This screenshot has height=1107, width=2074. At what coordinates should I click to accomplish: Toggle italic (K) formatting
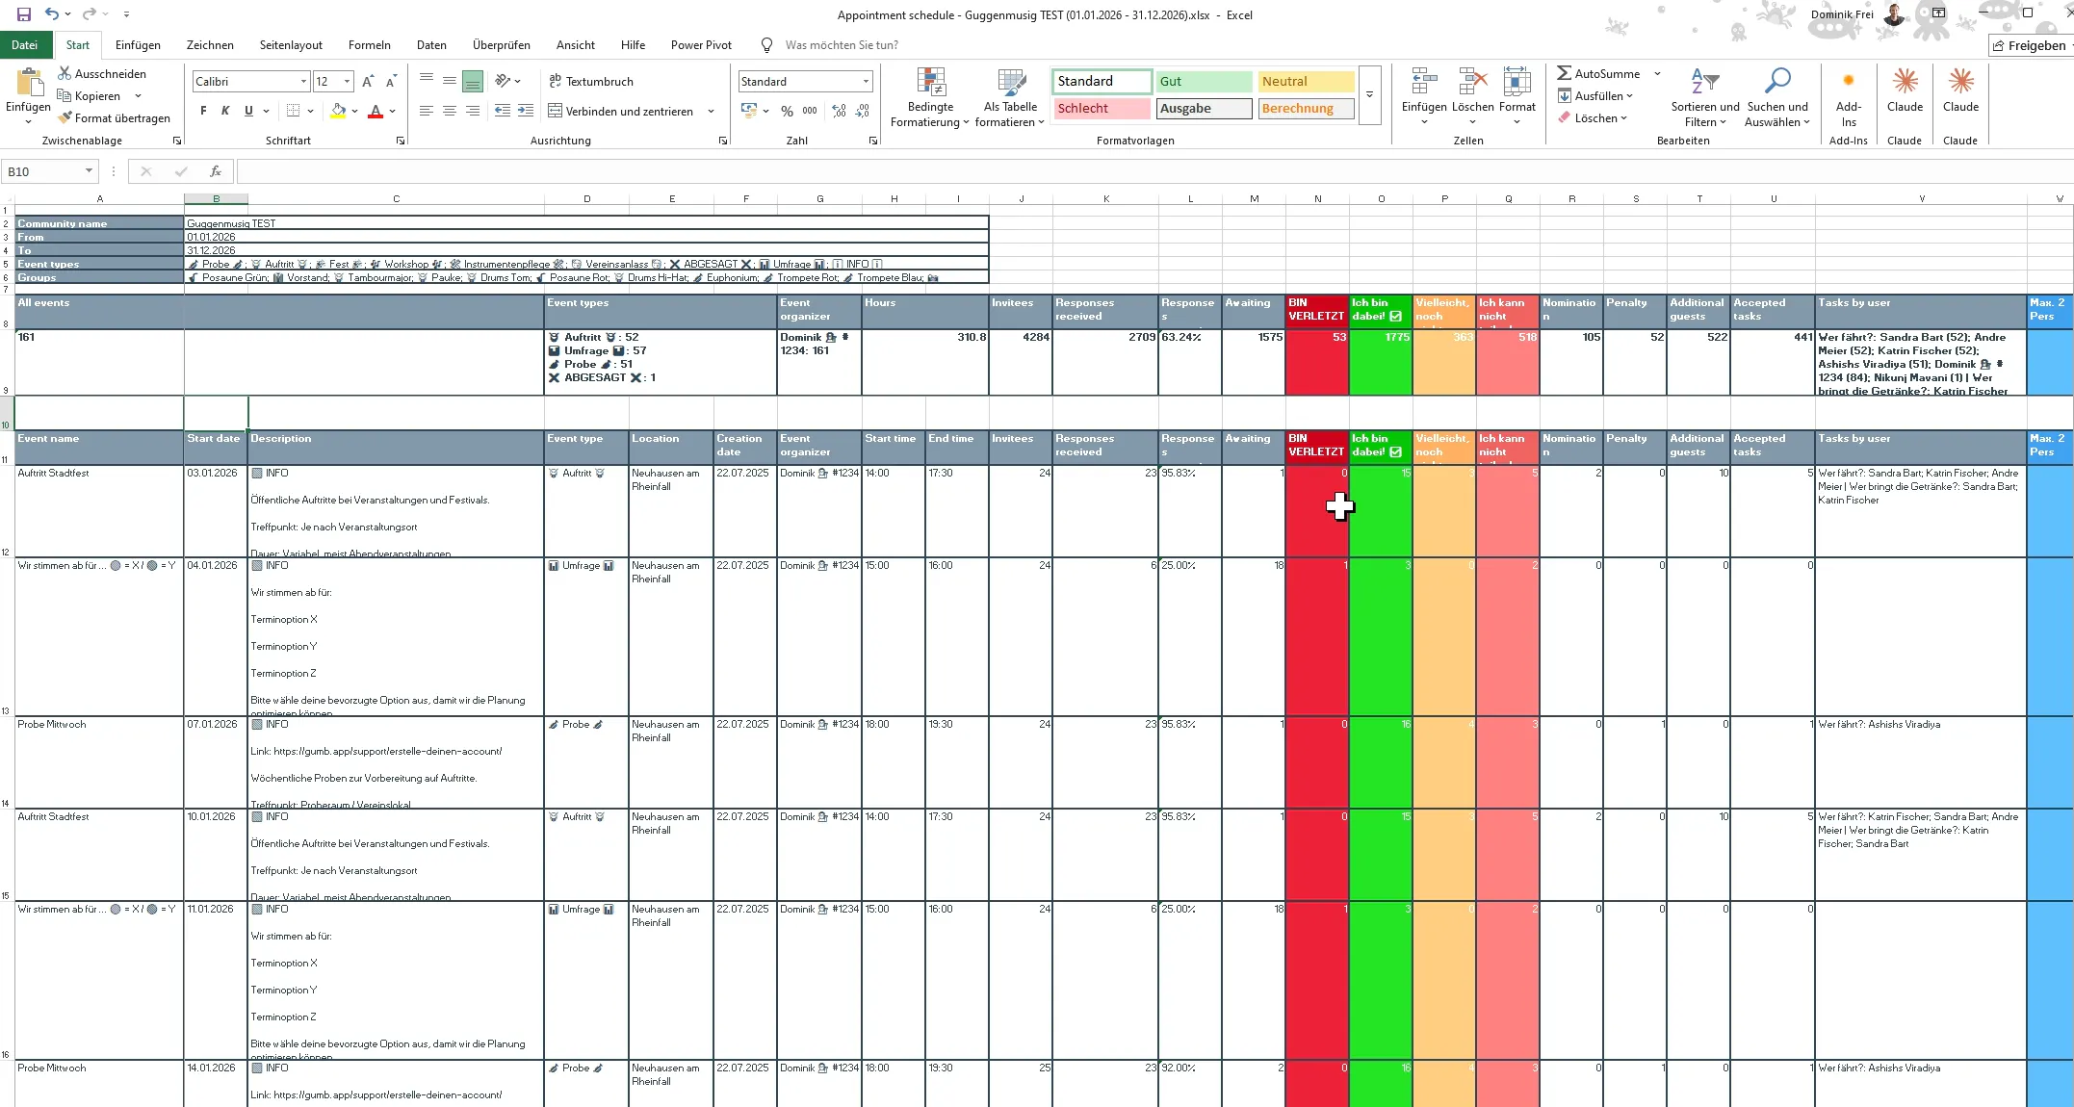(x=225, y=111)
